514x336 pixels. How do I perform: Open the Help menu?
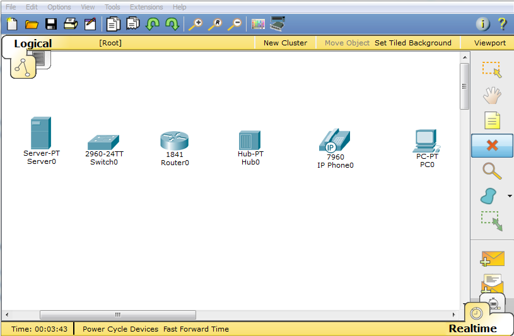tap(179, 7)
